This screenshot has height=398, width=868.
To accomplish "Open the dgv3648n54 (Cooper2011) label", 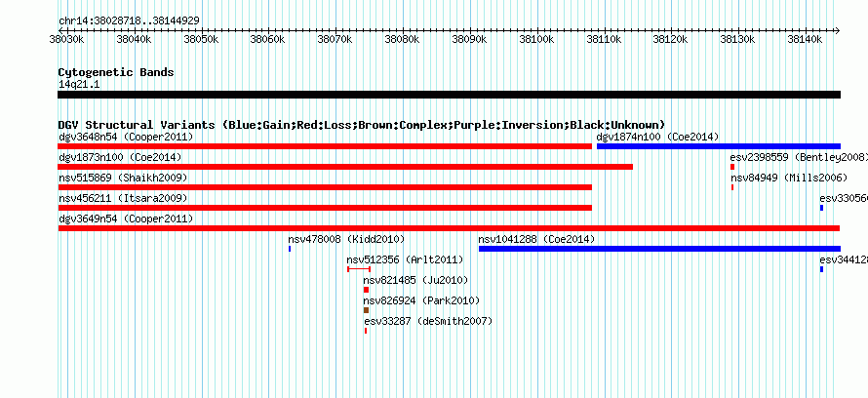I will [126, 137].
